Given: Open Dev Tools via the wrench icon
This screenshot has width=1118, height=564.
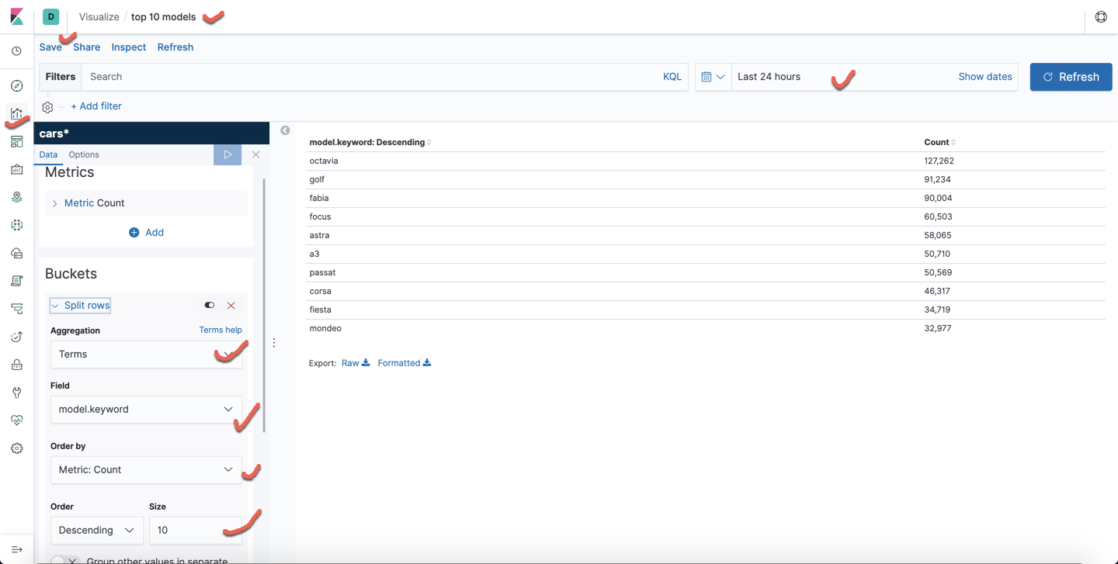Looking at the screenshot, I should click(16, 392).
